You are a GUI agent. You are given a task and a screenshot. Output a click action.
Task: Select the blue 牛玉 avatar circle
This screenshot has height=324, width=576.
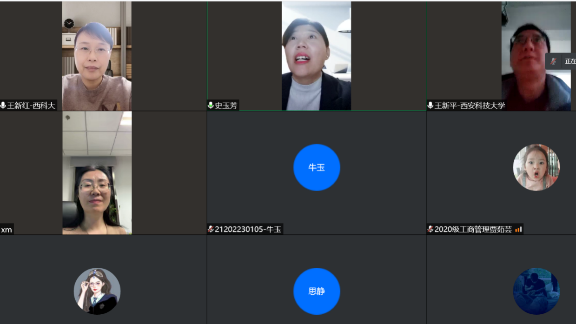point(317,167)
